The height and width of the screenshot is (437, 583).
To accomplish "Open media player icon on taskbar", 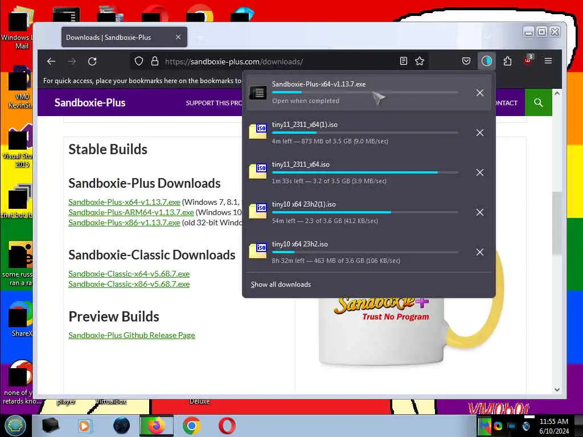I will 85,426.
